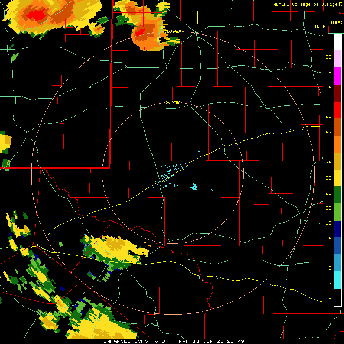This screenshot has height=344, width=344.
Task: Click the legend value 10
Action: 328,253
